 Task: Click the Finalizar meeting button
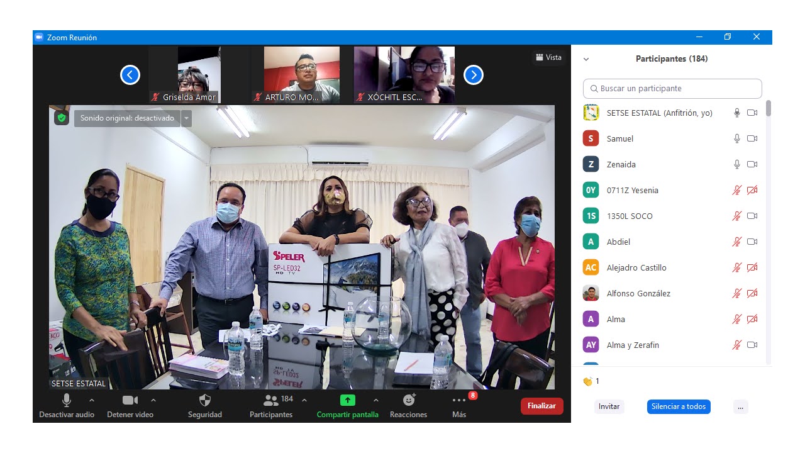(x=541, y=406)
